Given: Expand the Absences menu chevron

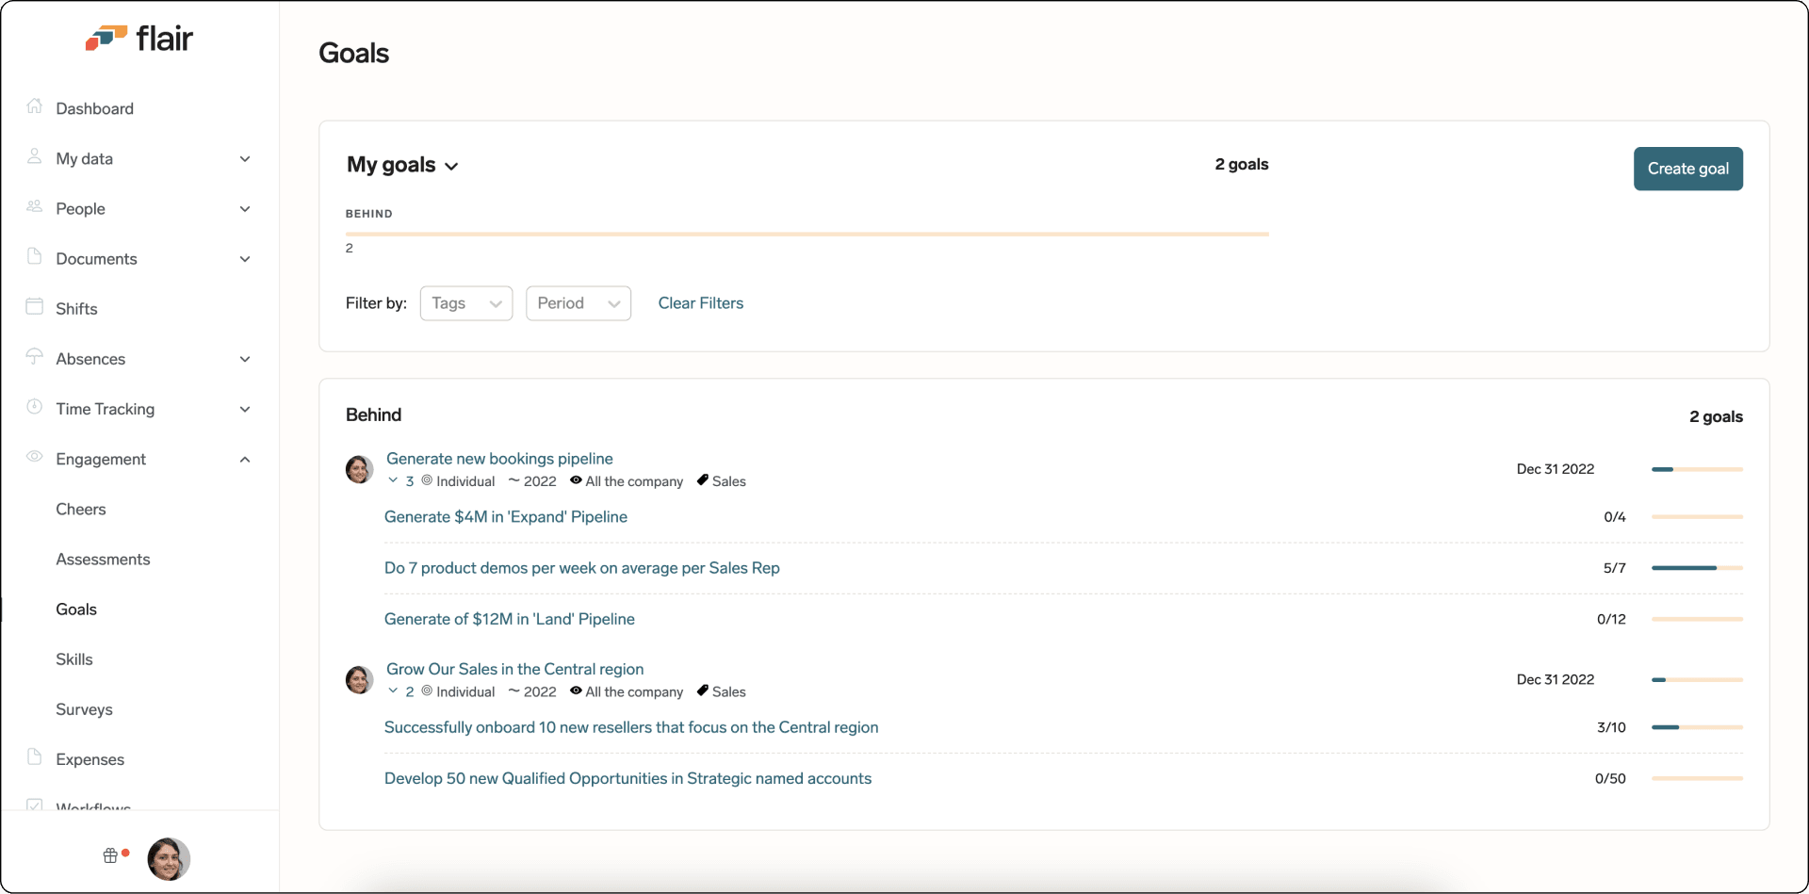Looking at the screenshot, I should pos(245,359).
